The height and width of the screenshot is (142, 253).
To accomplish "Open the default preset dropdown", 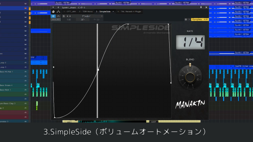I will (x=91, y=16).
